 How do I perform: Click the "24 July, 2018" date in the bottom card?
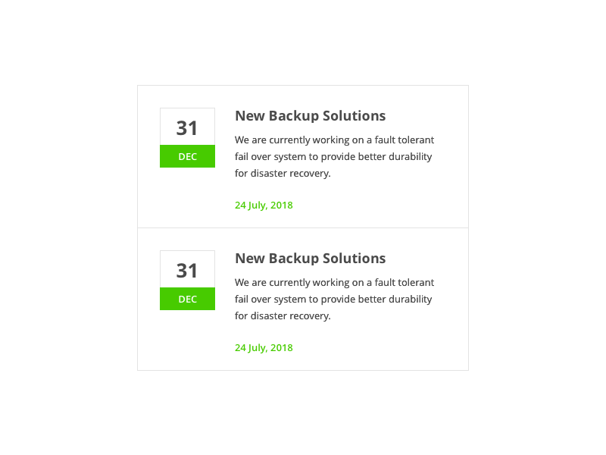point(264,347)
